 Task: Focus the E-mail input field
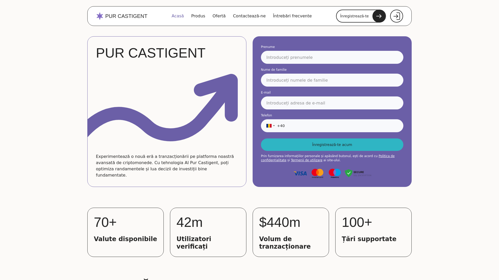pos(332,103)
